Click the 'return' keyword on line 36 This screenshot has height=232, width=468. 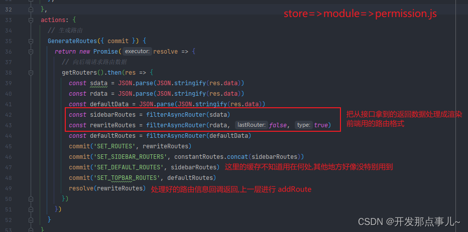65,52
